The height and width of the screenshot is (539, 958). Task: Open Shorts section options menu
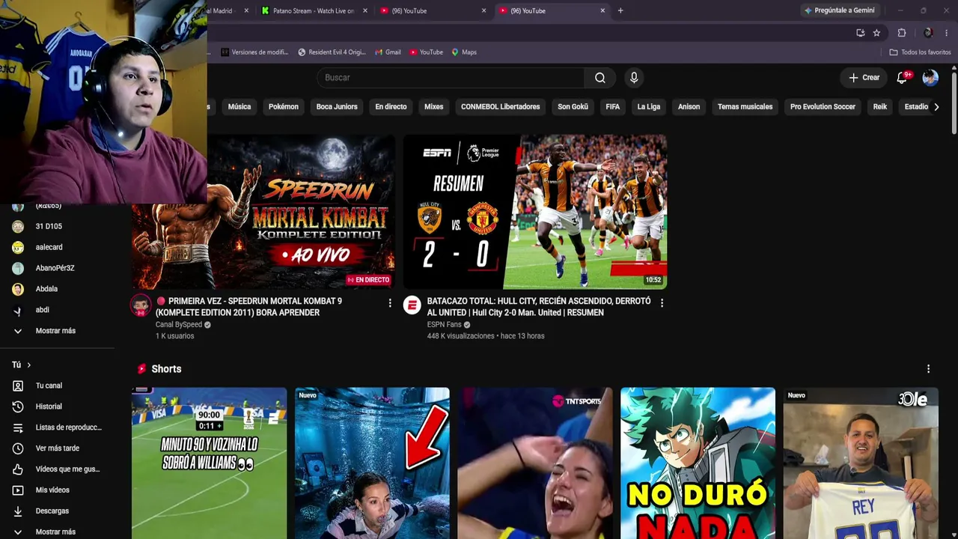(928, 369)
